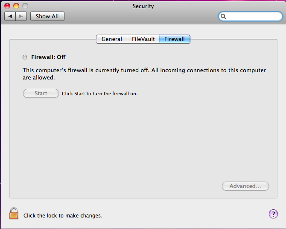Go forward with the right arrow button
286x229 pixels.
[21, 16]
